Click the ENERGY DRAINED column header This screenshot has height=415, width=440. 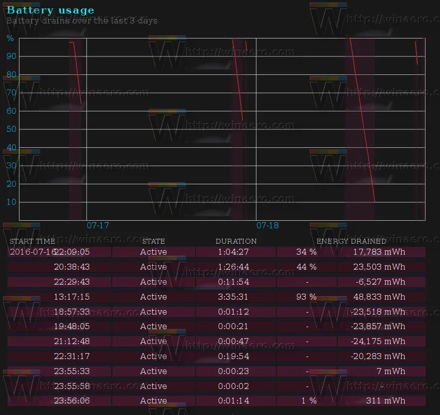351,241
